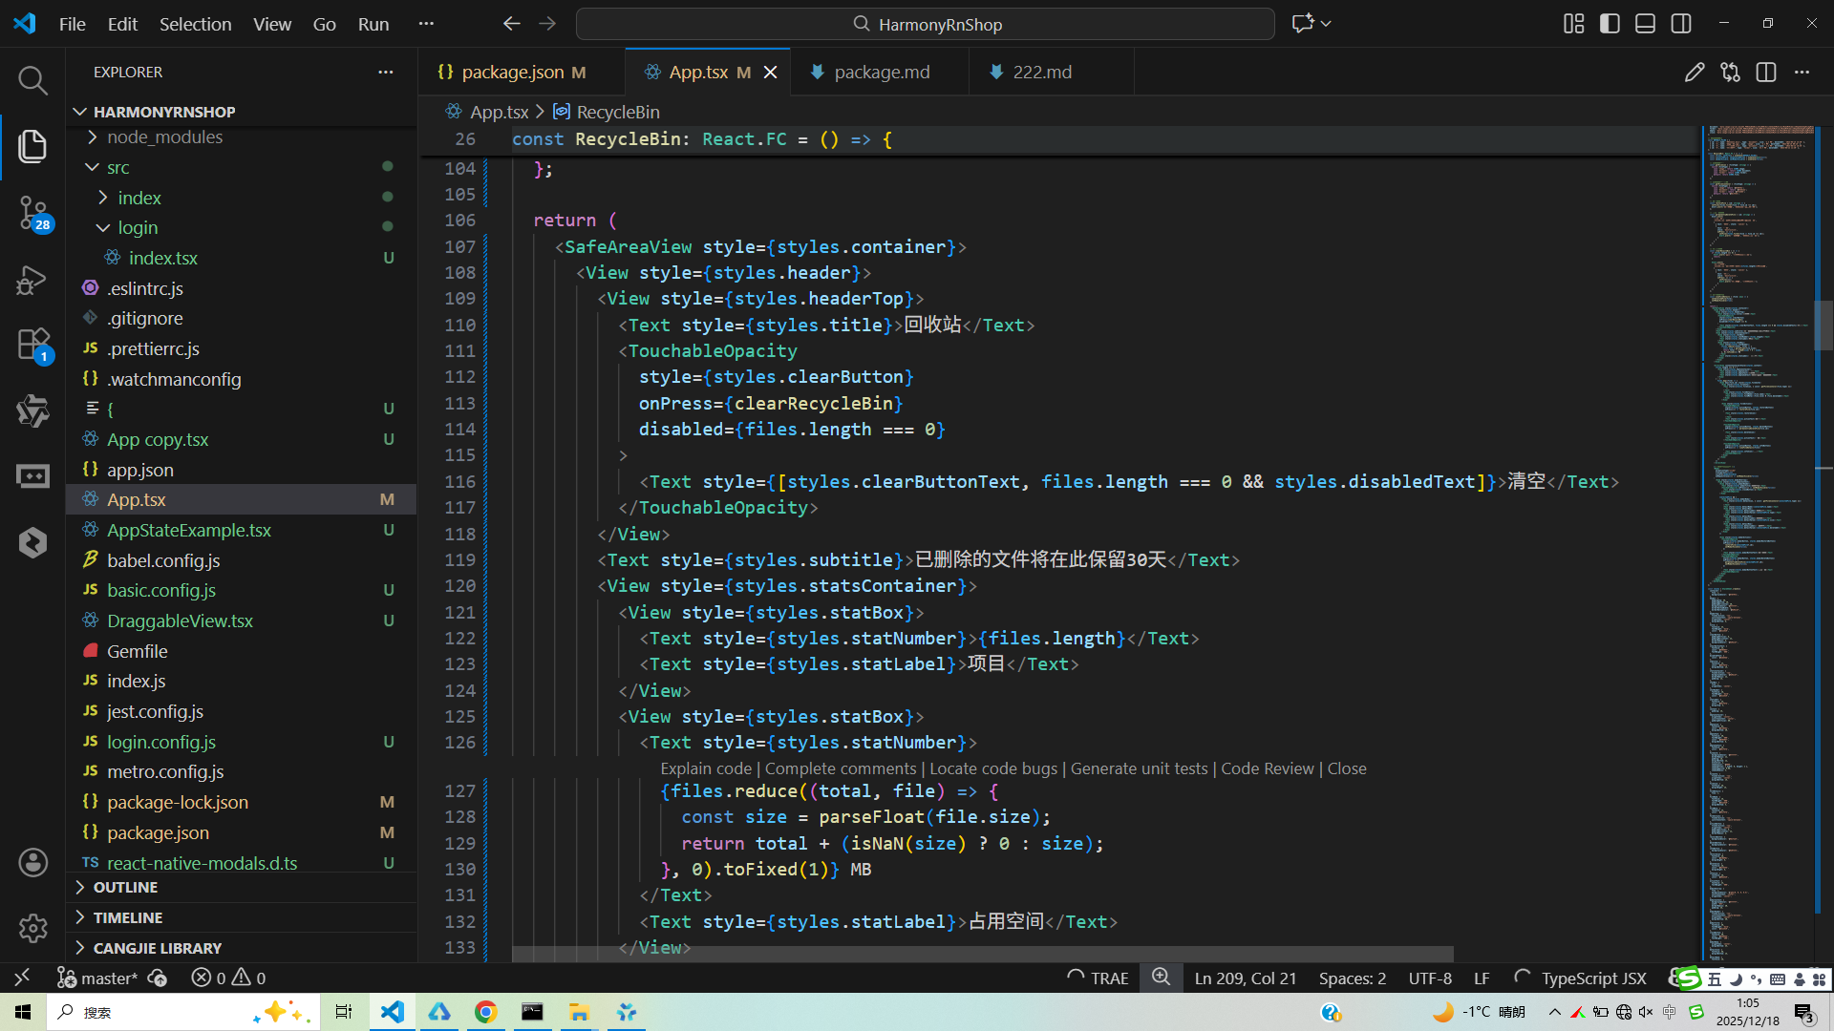Expand the OUTLINE section
This screenshot has width=1834, height=1031.
pos(125,888)
